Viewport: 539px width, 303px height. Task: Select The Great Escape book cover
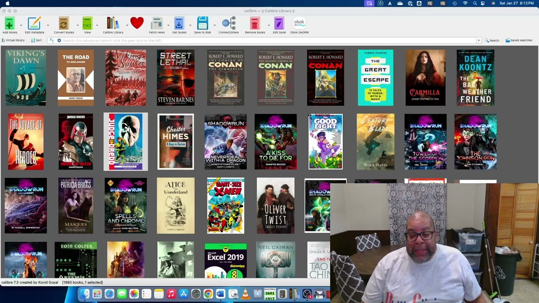[x=376, y=78]
